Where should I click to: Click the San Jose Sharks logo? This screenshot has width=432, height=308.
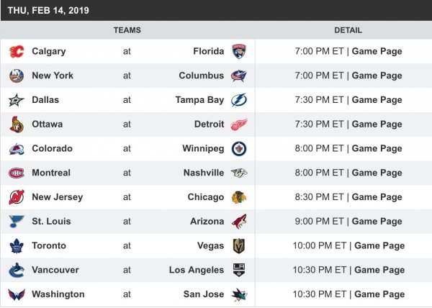click(x=238, y=294)
